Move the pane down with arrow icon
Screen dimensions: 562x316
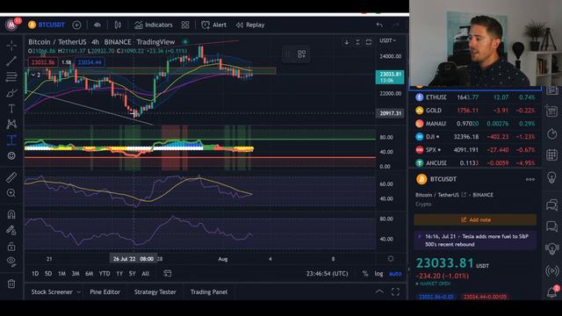tap(347, 42)
